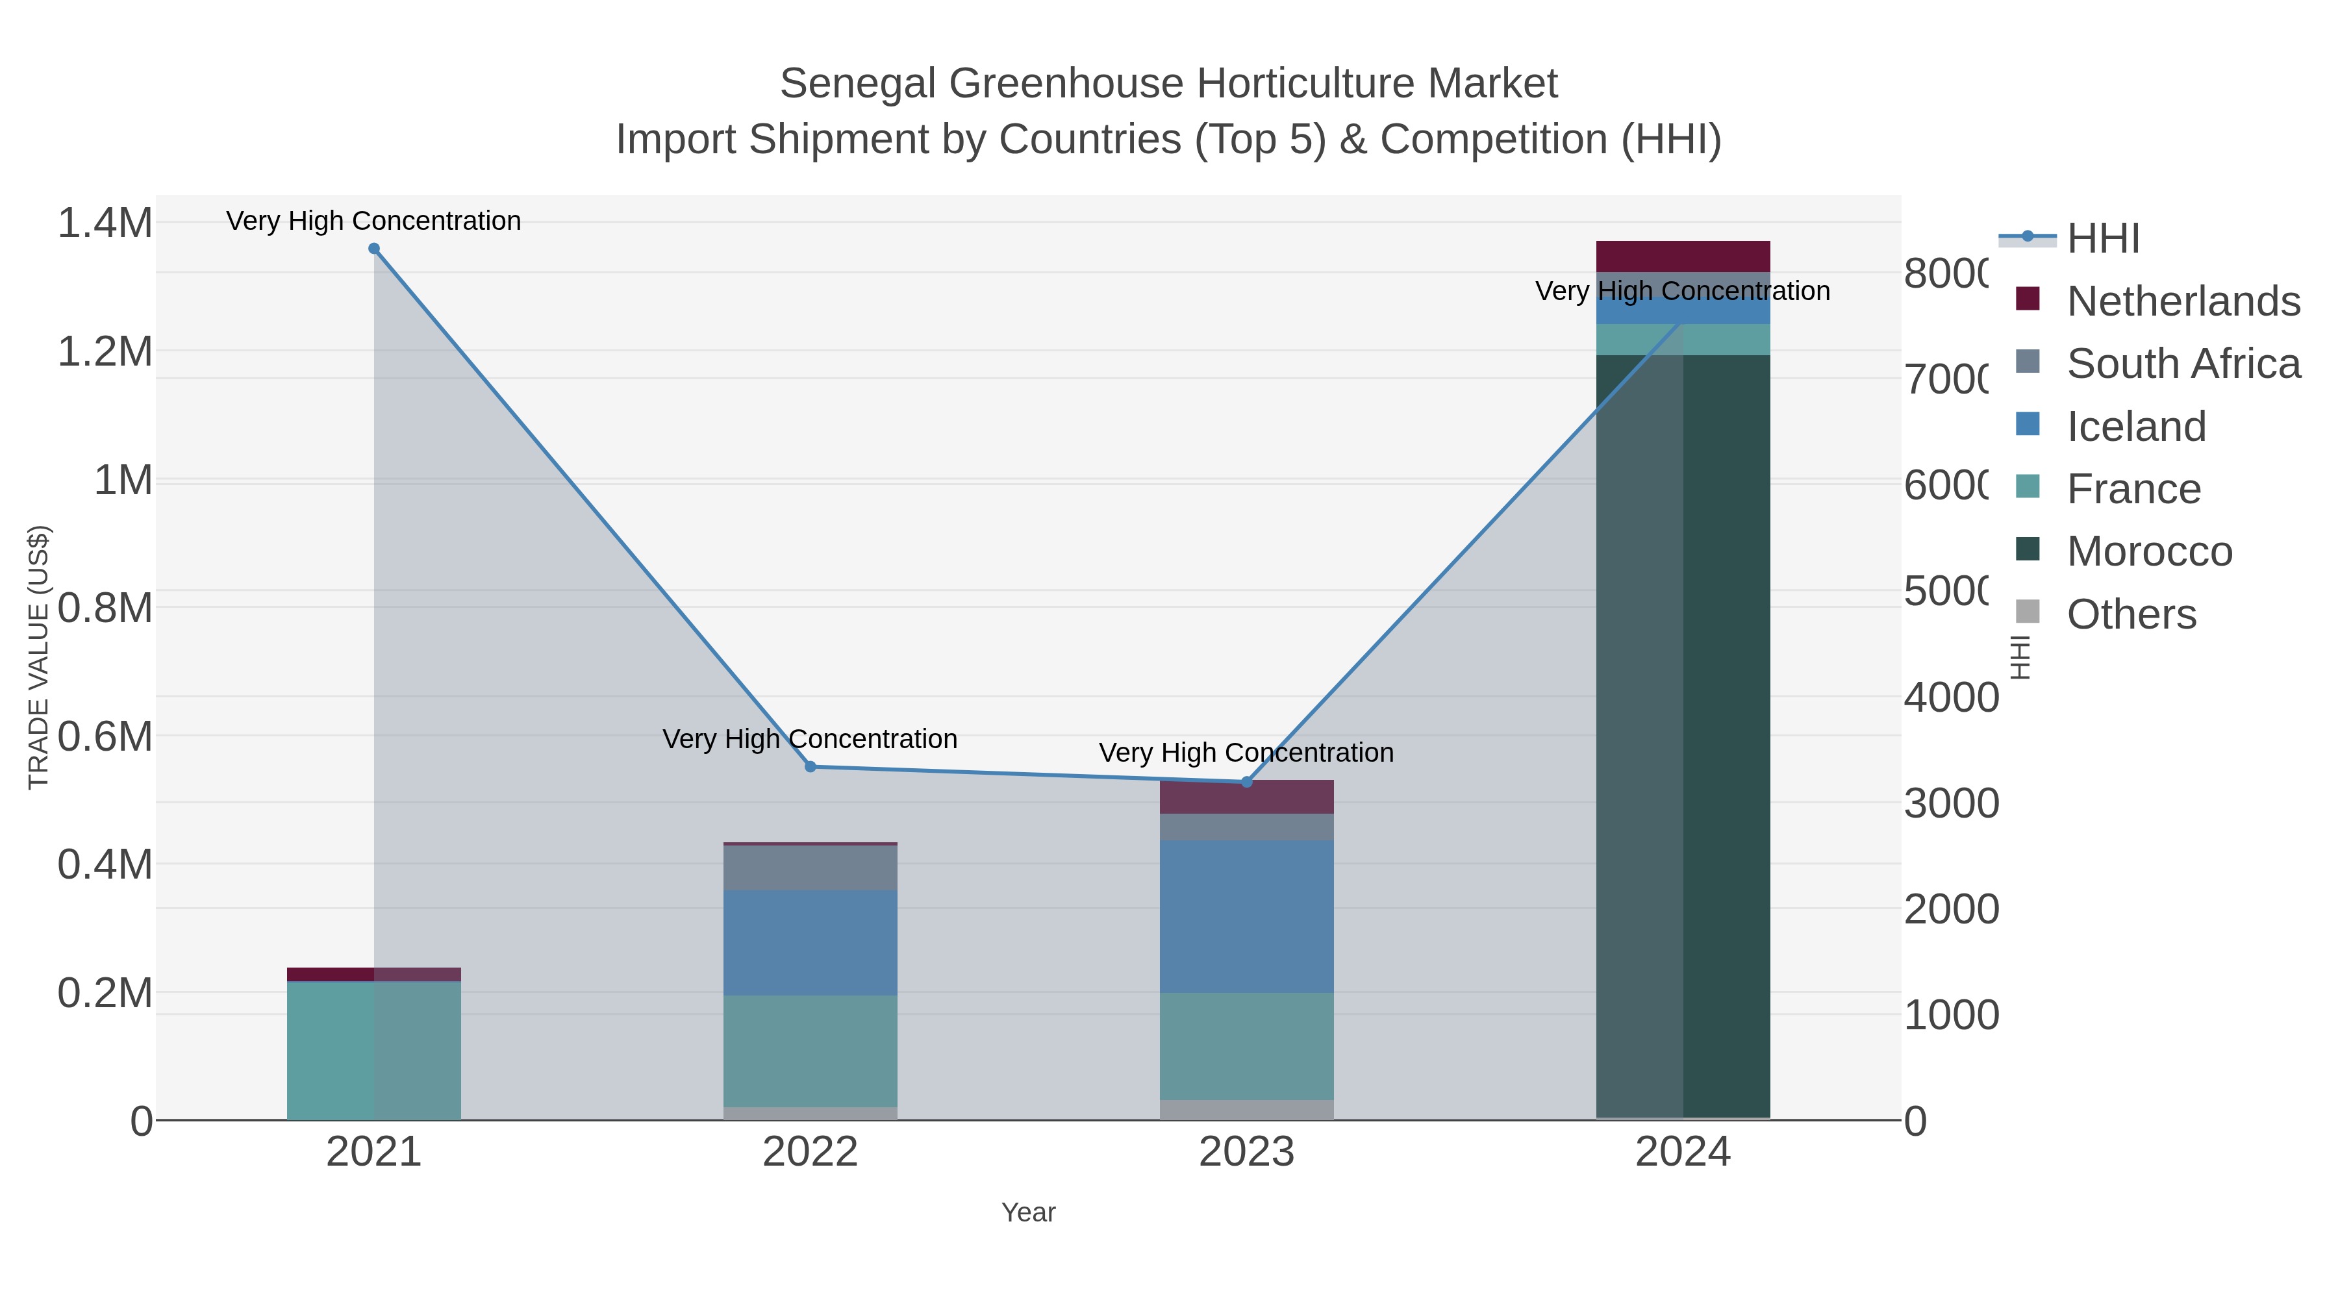Click the 2023 x-axis label
The height and width of the screenshot is (1315, 2338).
pyautogui.click(x=1247, y=1153)
